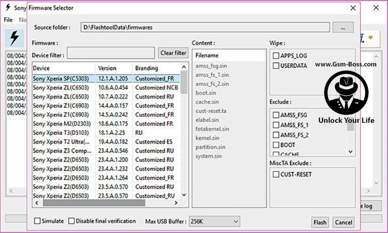Image resolution: width=388 pixels, height=233 pixels.
Task: Click the Source folder path field
Action: [x=205, y=27]
